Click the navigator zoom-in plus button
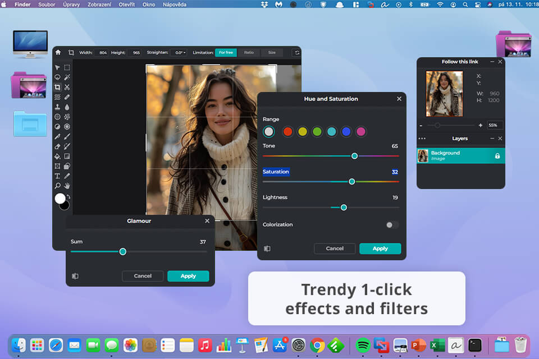This screenshot has height=359, width=539. tap(480, 126)
